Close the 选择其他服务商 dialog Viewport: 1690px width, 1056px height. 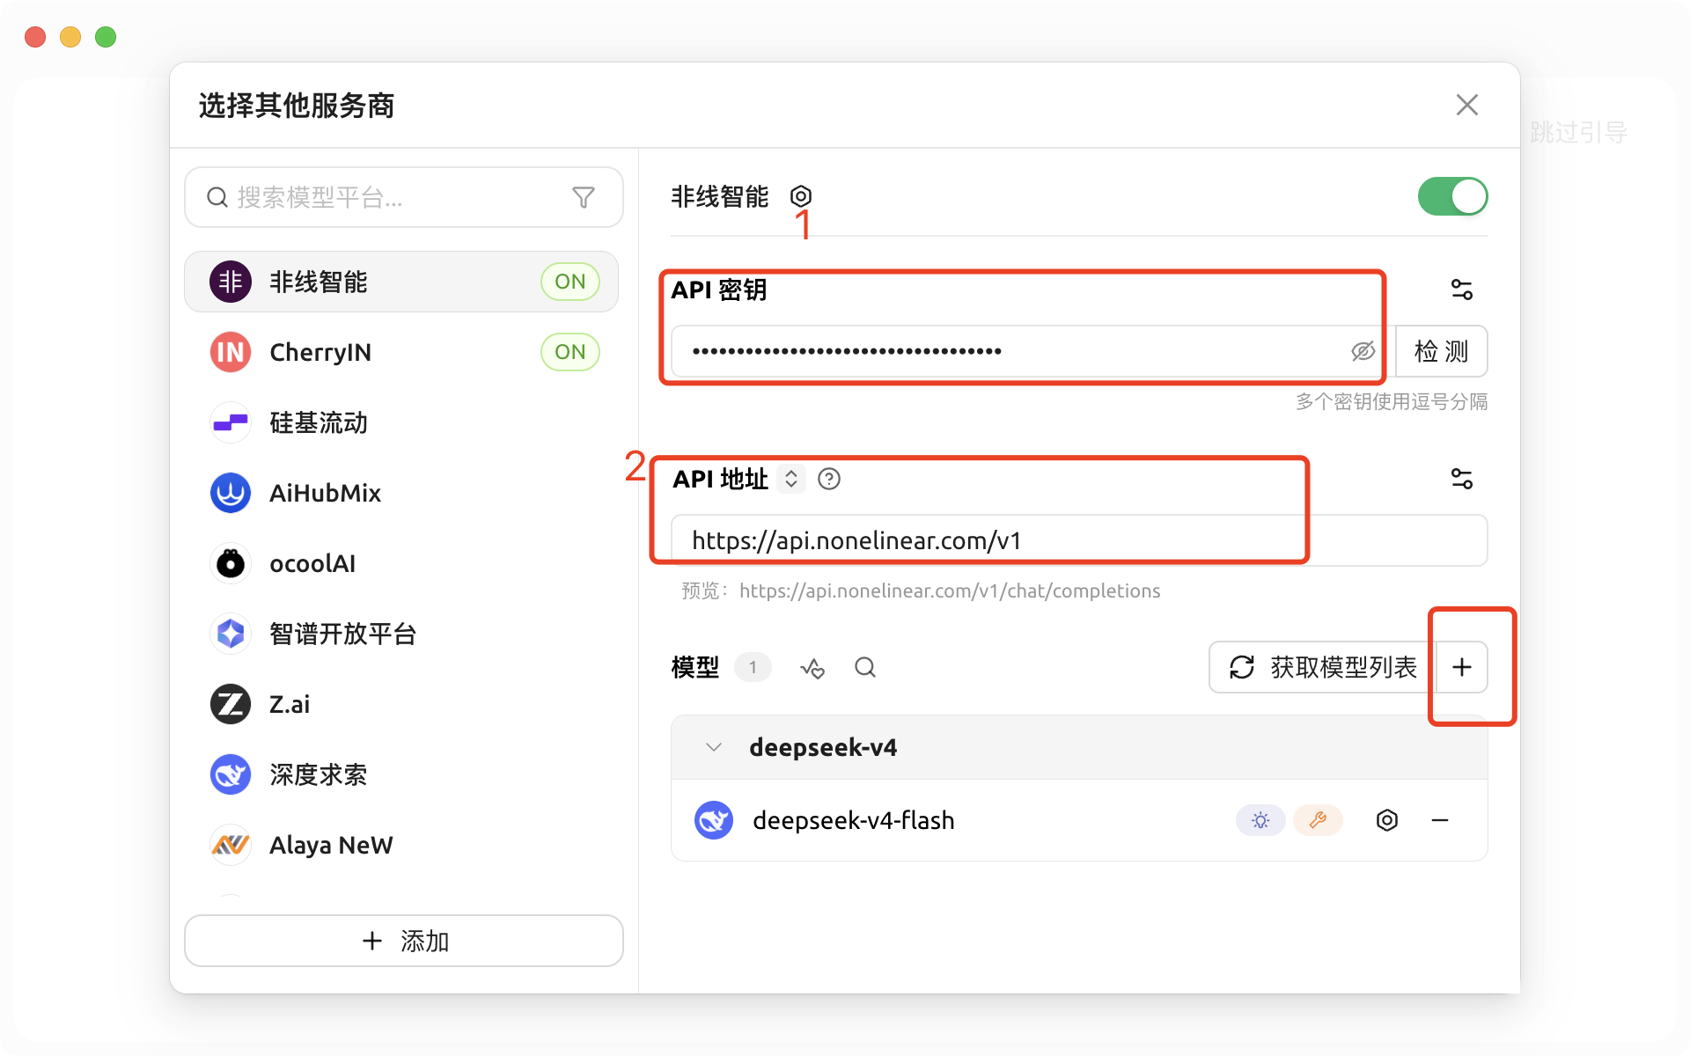pyautogui.click(x=1466, y=105)
